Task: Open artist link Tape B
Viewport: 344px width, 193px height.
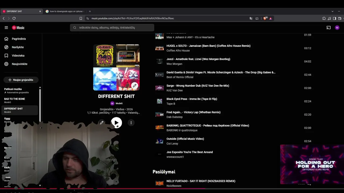Action: coord(171,104)
